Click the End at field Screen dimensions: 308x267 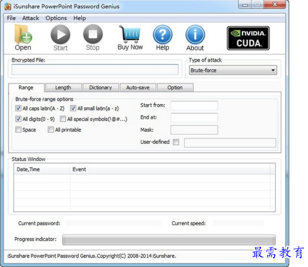pos(194,117)
